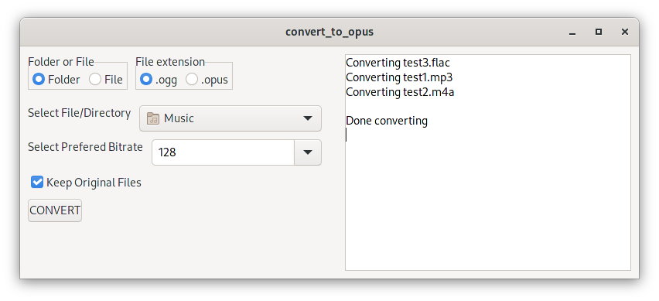659x301 pixels.
Task: Toggle the Keep Original Files checkbox
Action: click(37, 182)
